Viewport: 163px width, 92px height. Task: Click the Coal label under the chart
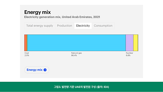[27, 53]
